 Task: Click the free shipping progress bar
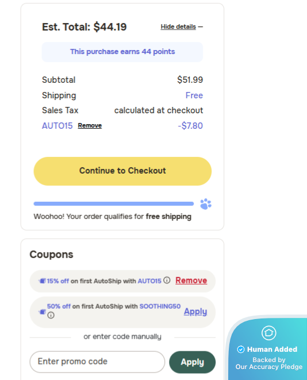114,204
